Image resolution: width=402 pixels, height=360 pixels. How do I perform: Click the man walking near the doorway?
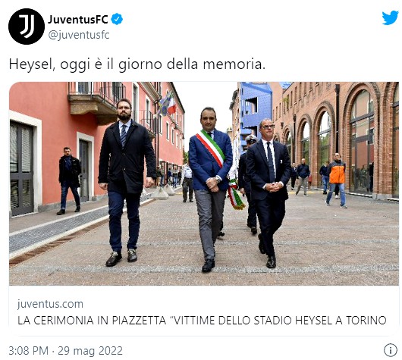pos(69,181)
